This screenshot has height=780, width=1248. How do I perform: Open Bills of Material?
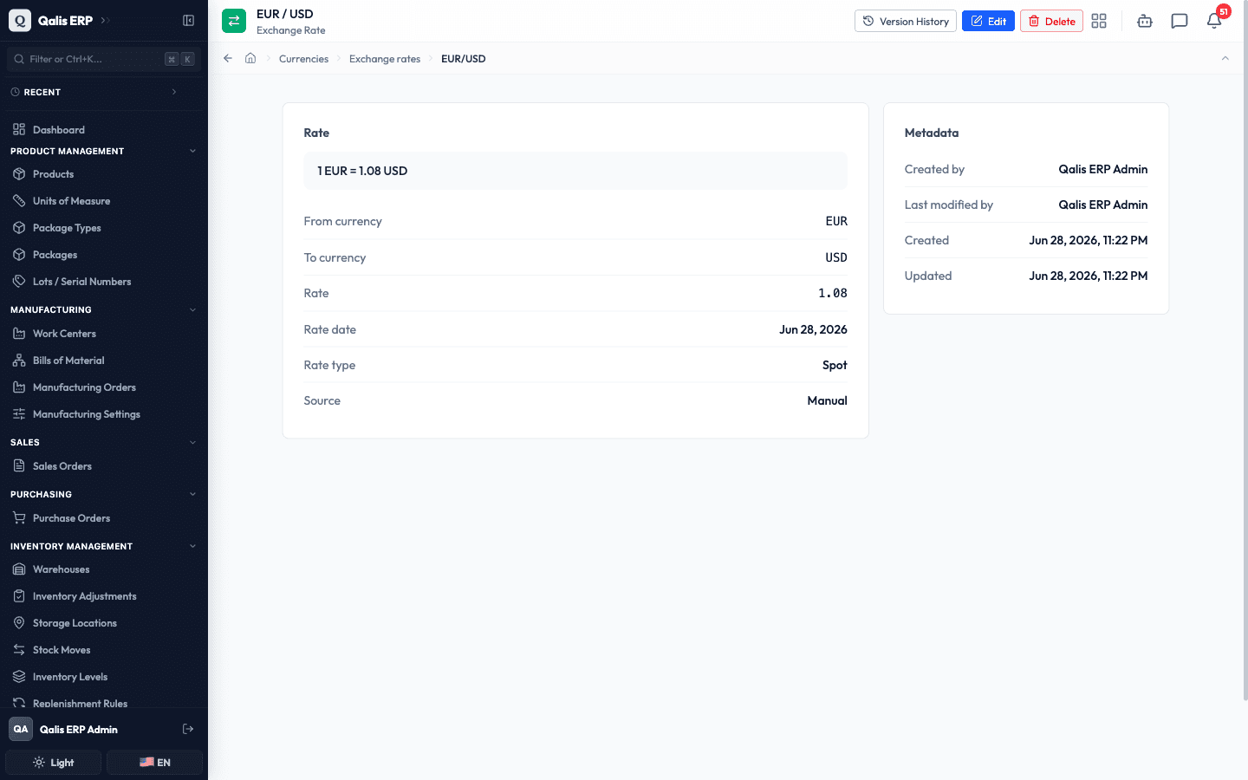pyautogui.click(x=104, y=361)
